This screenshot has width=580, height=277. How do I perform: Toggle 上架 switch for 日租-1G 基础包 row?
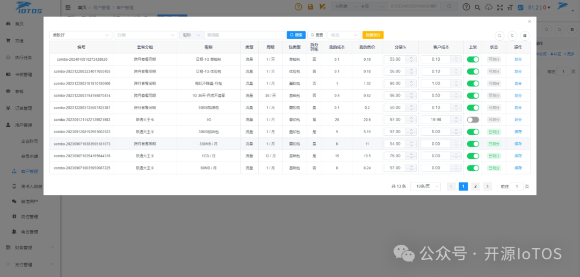pos(473,59)
